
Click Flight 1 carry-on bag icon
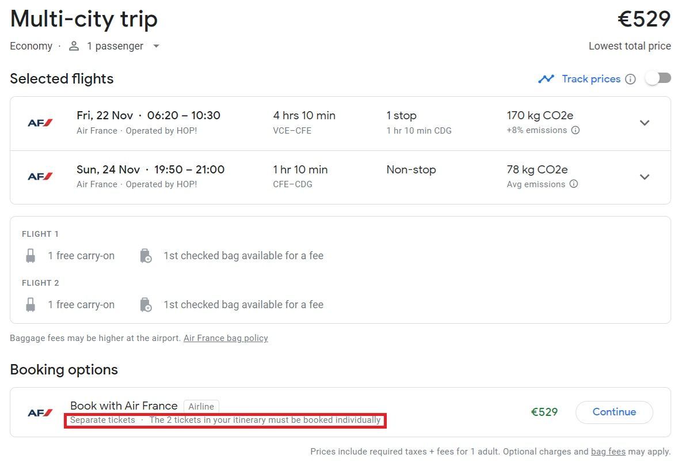[x=31, y=256]
